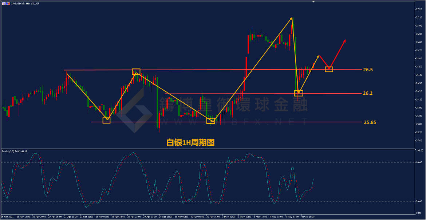
Task: Click the chart shift triangle on top edge
Action: point(313,2)
